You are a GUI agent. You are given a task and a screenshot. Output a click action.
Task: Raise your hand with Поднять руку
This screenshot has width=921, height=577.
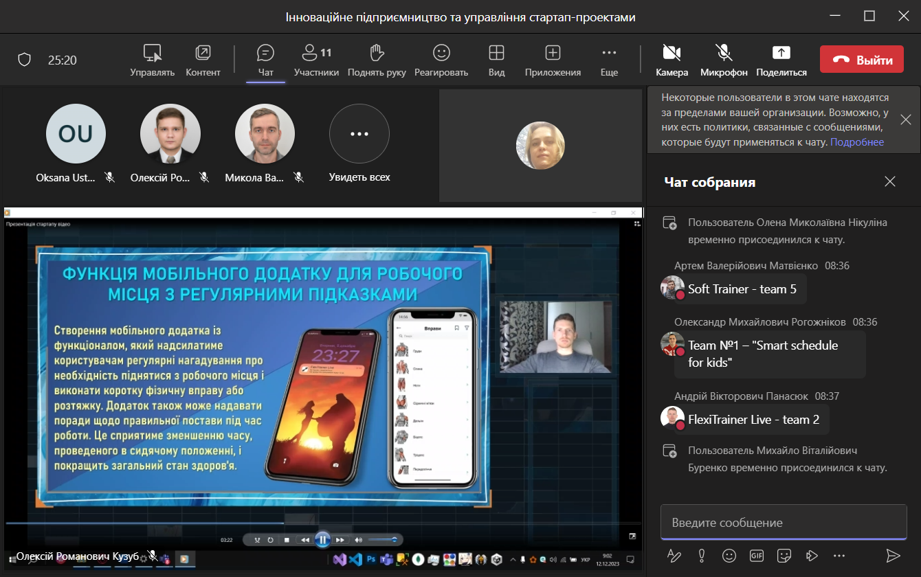point(376,54)
